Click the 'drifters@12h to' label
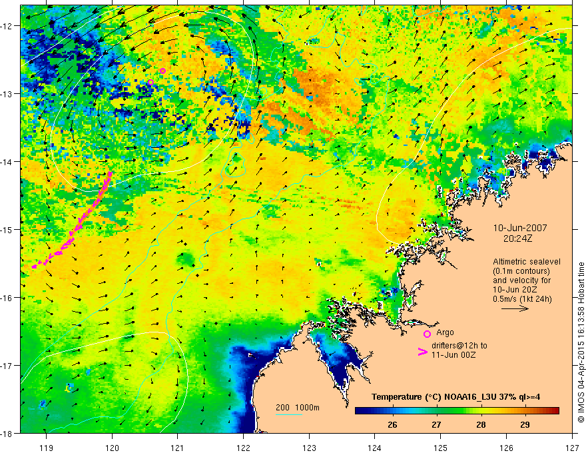 tap(459, 346)
